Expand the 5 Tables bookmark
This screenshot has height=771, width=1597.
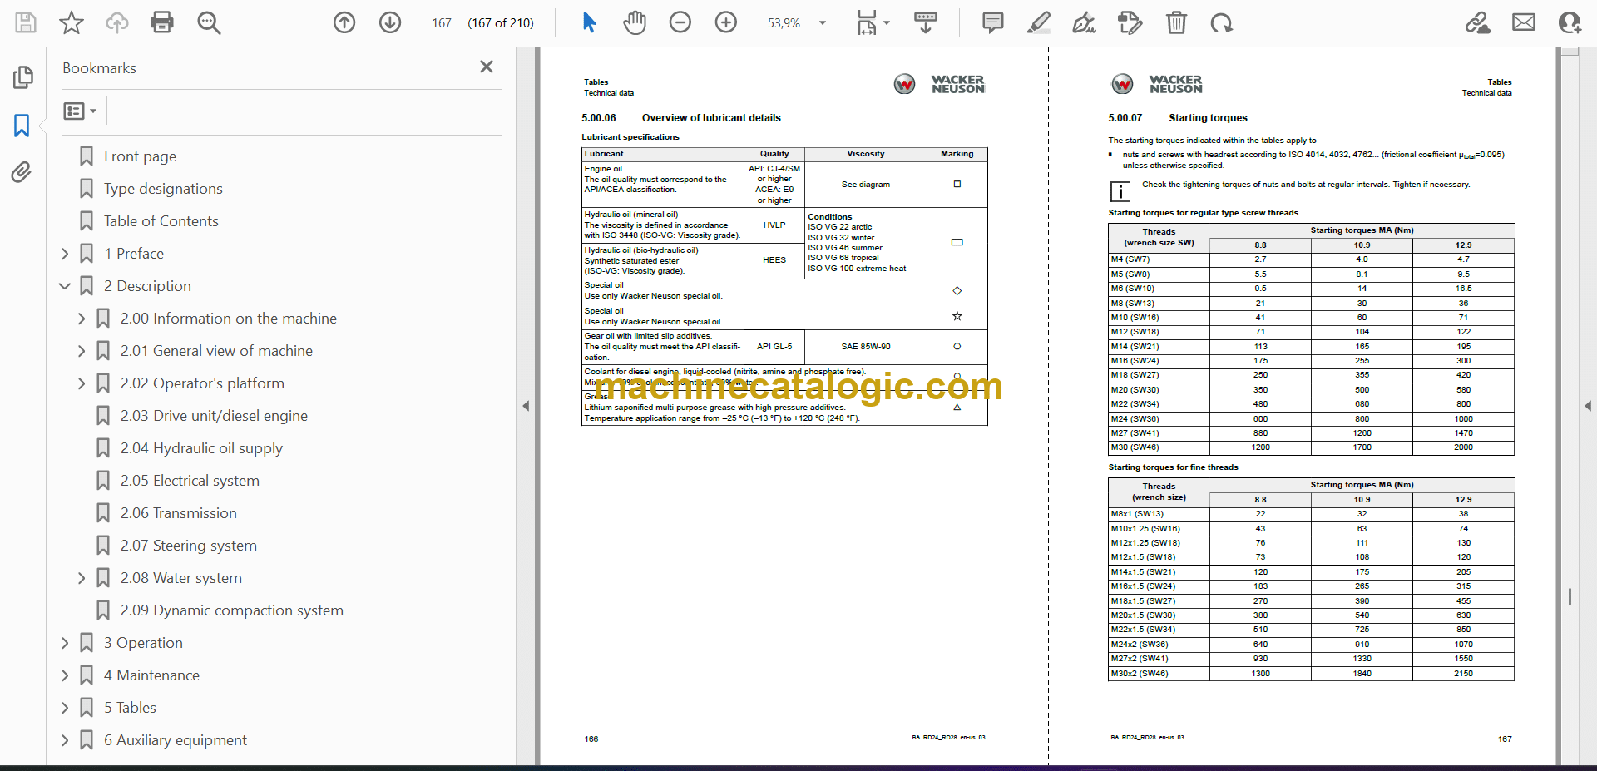[x=65, y=708]
